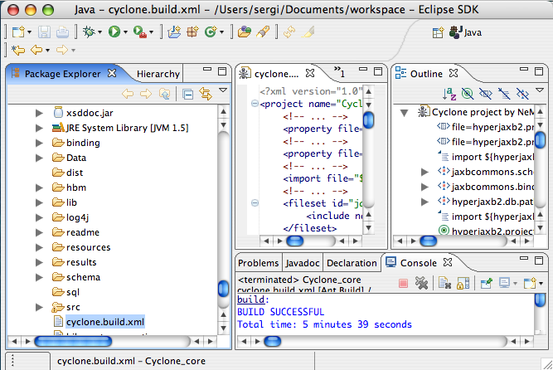
Task: Expand the jaxbcommons.sch outline node
Action: click(425, 172)
